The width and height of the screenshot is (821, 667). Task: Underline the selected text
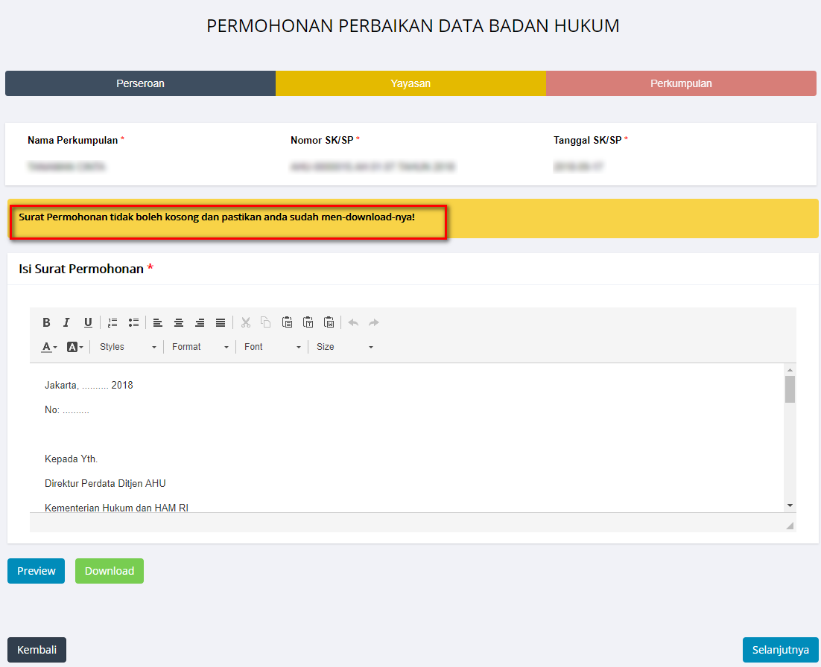pyautogui.click(x=88, y=322)
